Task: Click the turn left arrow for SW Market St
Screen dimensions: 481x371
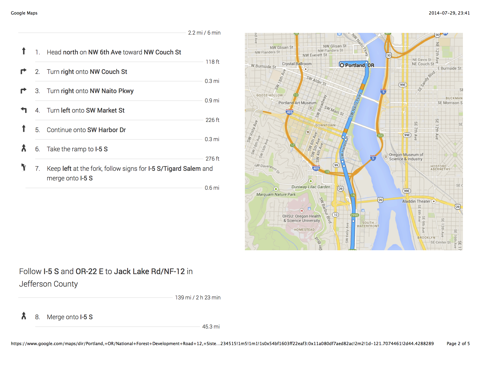Action: tap(24, 110)
